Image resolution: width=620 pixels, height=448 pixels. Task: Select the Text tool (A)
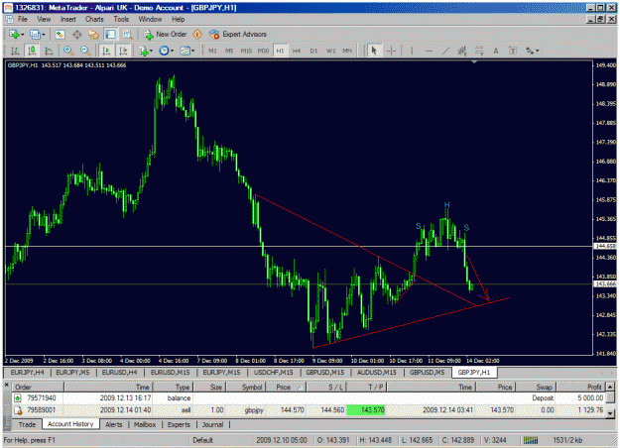coord(495,51)
